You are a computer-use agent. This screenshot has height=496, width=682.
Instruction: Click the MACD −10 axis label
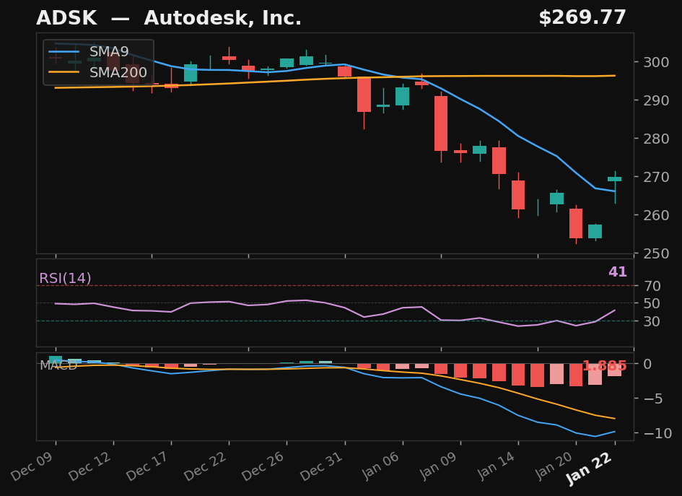tap(657, 433)
